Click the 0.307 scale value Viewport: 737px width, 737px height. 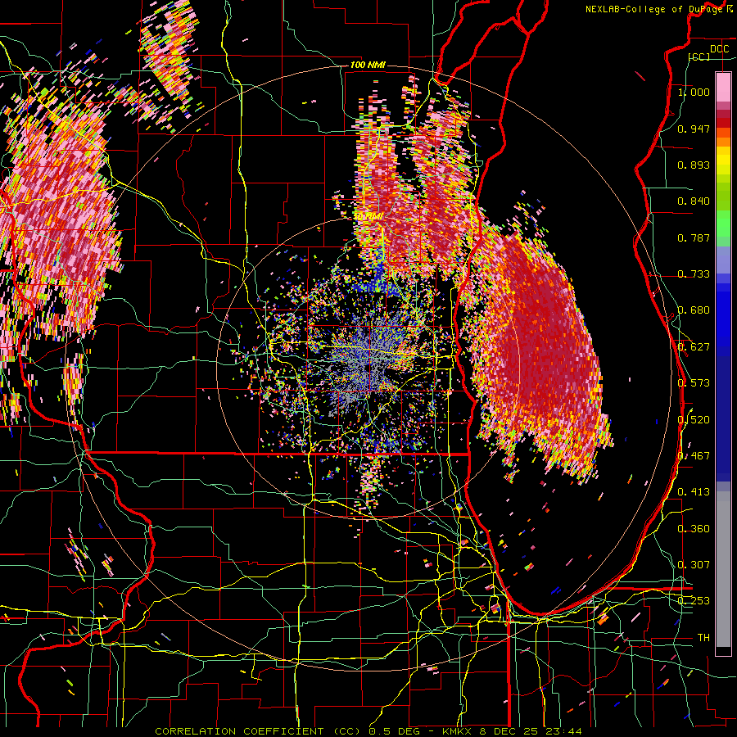[694, 565]
